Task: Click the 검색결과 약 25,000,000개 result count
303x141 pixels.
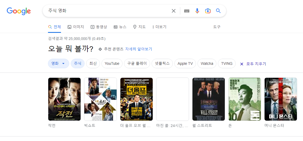Action: [77, 39]
